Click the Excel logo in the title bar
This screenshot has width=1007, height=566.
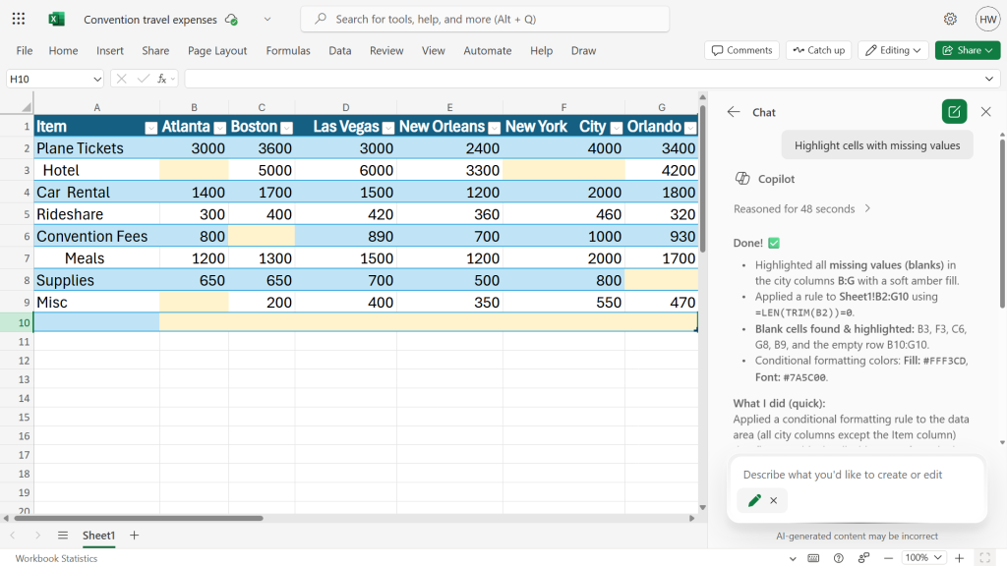coord(56,19)
